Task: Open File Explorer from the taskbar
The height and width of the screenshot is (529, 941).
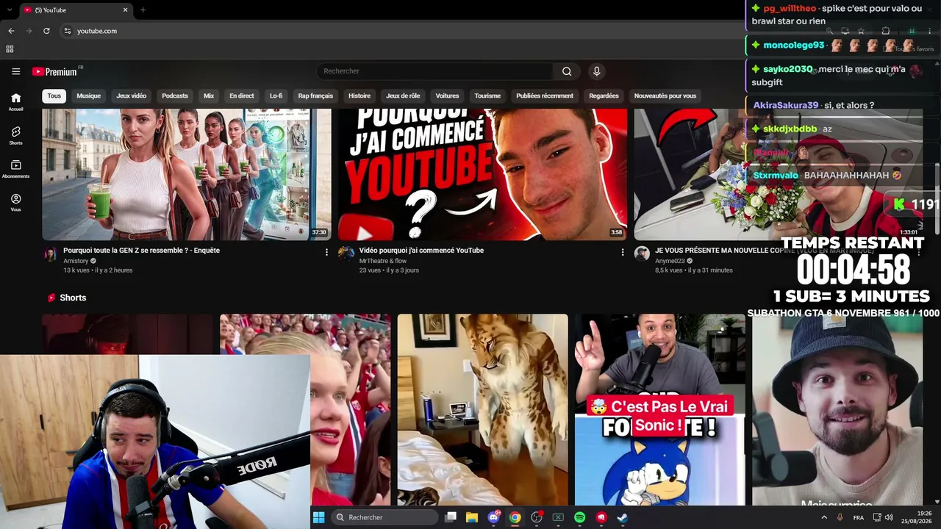Action: 472,517
